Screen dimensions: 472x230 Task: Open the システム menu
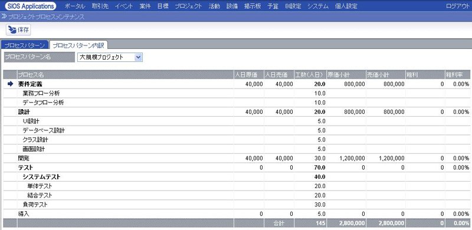click(318, 6)
